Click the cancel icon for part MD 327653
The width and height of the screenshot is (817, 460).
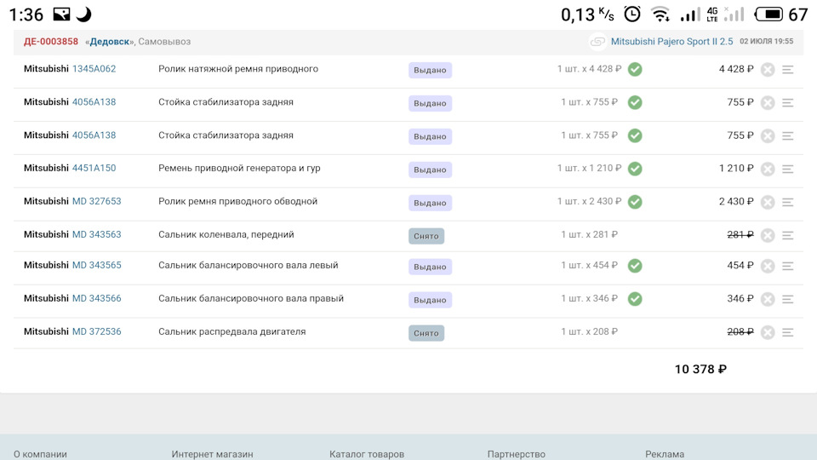768,203
